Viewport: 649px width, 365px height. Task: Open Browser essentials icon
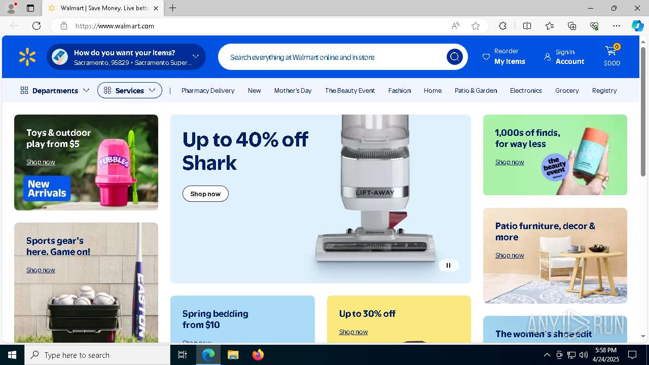click(594, 26)
